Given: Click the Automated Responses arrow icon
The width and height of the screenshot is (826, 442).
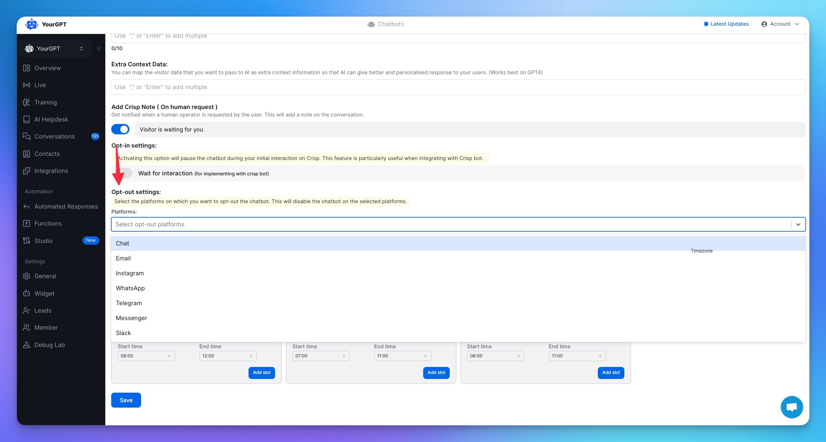Looking at the screenshot, I should [x=27, y=206].
